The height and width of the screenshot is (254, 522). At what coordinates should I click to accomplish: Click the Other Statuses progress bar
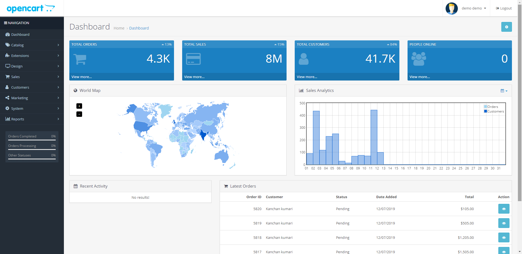click(32, 159)
